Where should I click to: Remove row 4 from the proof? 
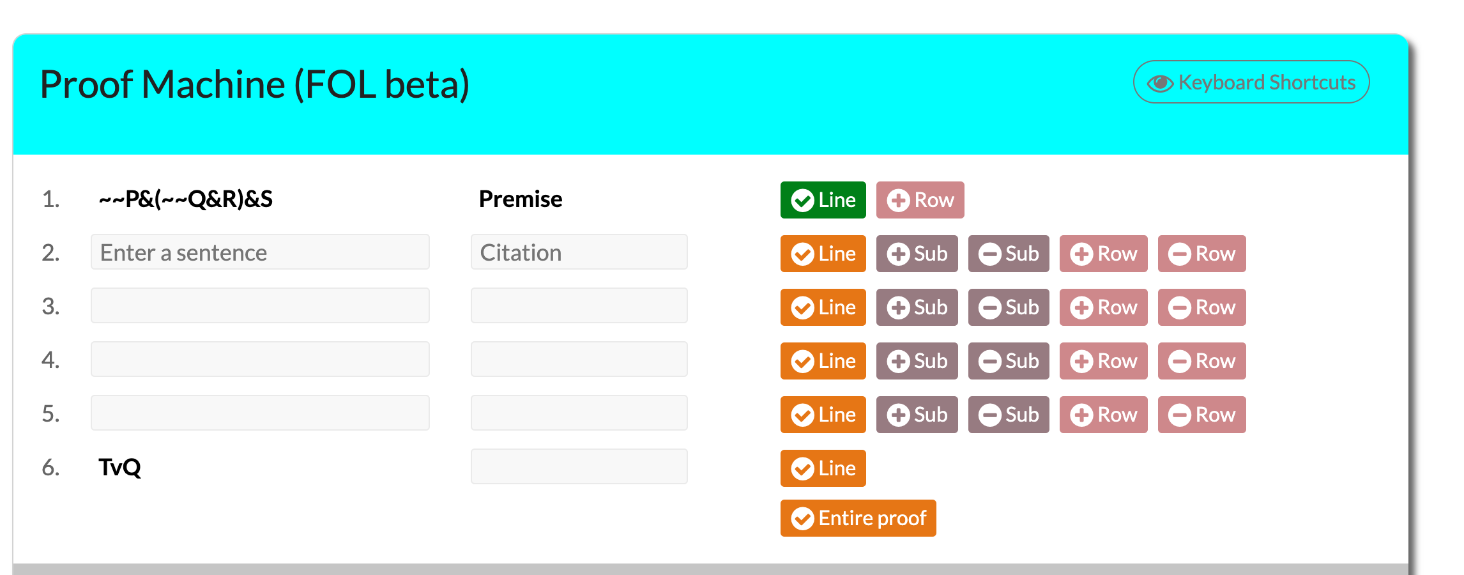pyautogui.click(x=1201, y=361)
